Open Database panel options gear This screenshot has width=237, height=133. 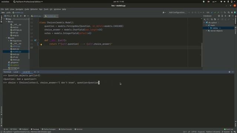click(230, 16)
